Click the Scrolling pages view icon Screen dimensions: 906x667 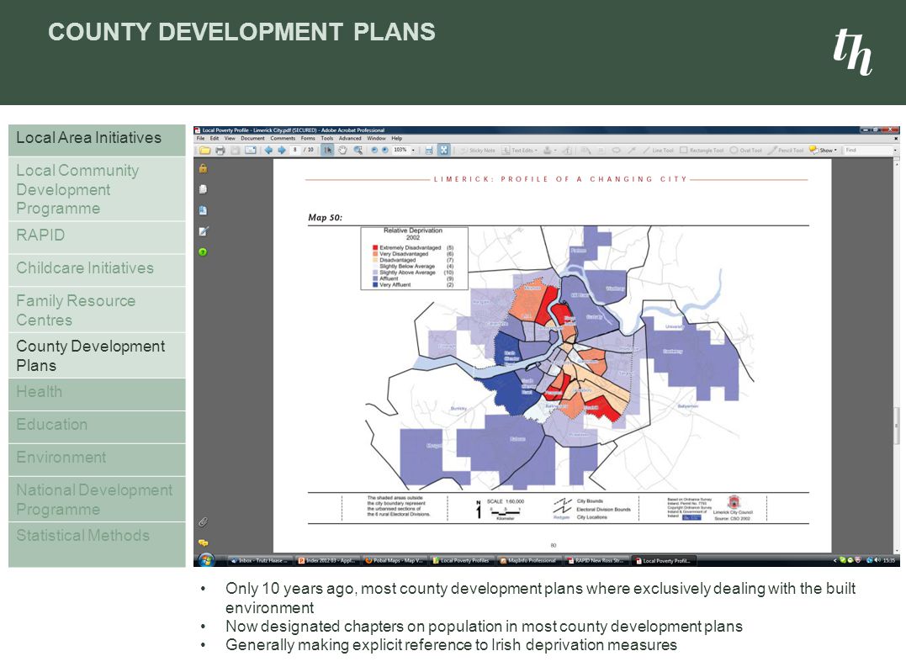tap(429, 151)
